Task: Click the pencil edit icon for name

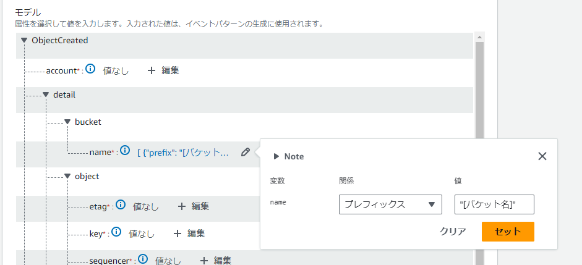Action: (x=246, y=152)
